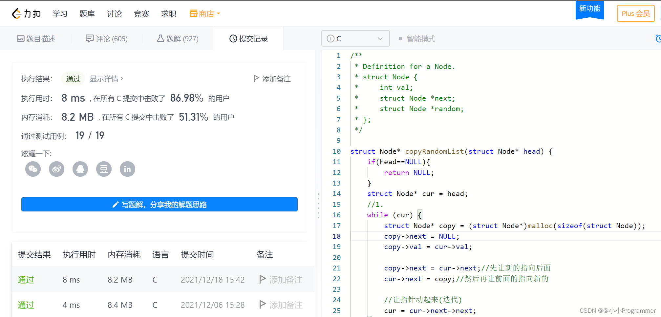Add note to the 4 ms submission row
The image size is (661, 317).
281,305
